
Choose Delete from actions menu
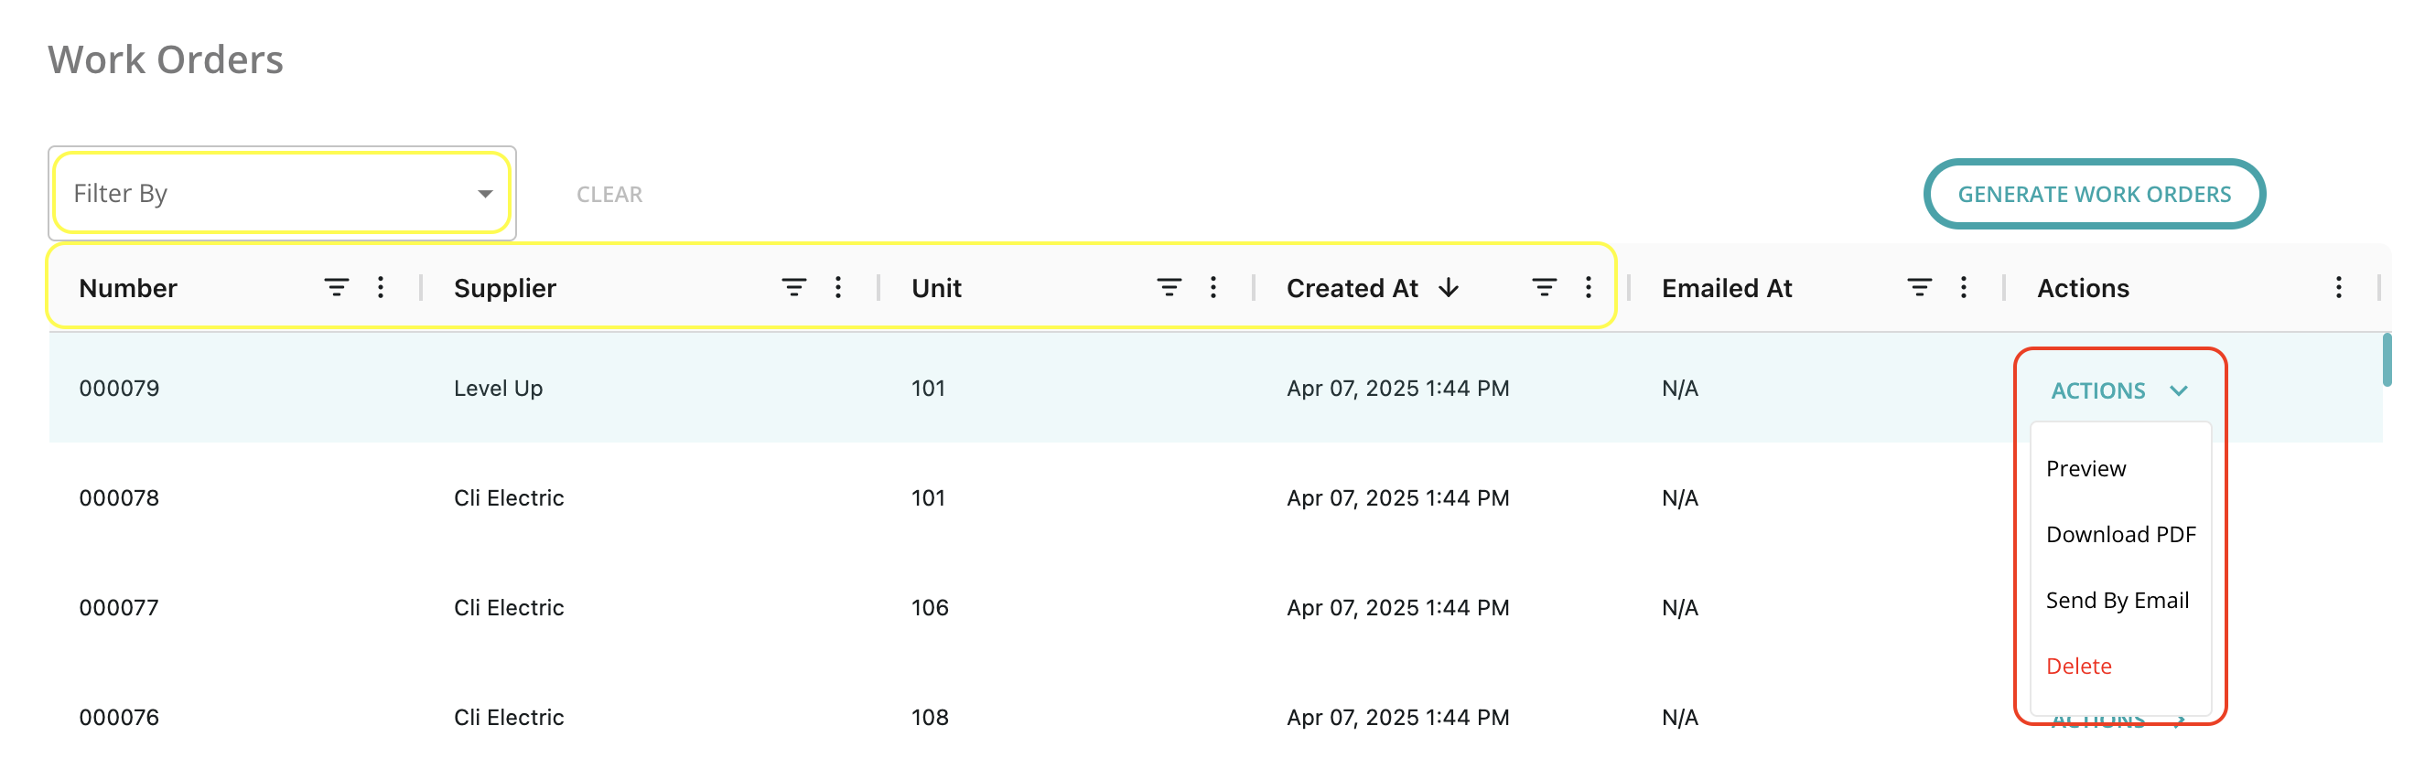(2078, 667)
